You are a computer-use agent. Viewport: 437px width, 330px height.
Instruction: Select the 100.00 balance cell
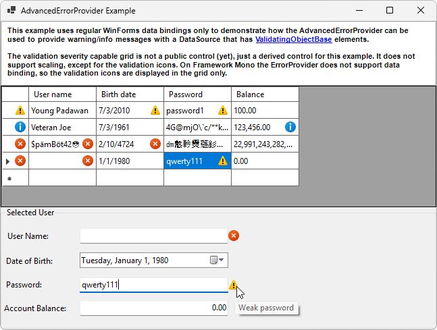(265, 110)
